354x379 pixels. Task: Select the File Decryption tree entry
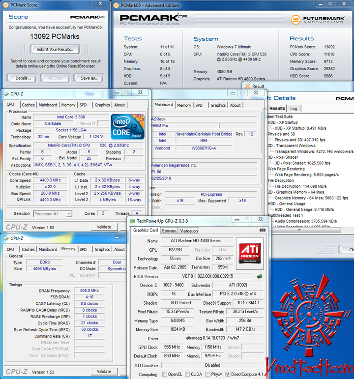click(280, 180)
